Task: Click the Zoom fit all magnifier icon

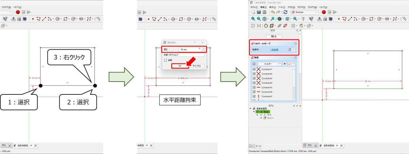Action: point(253,19)
